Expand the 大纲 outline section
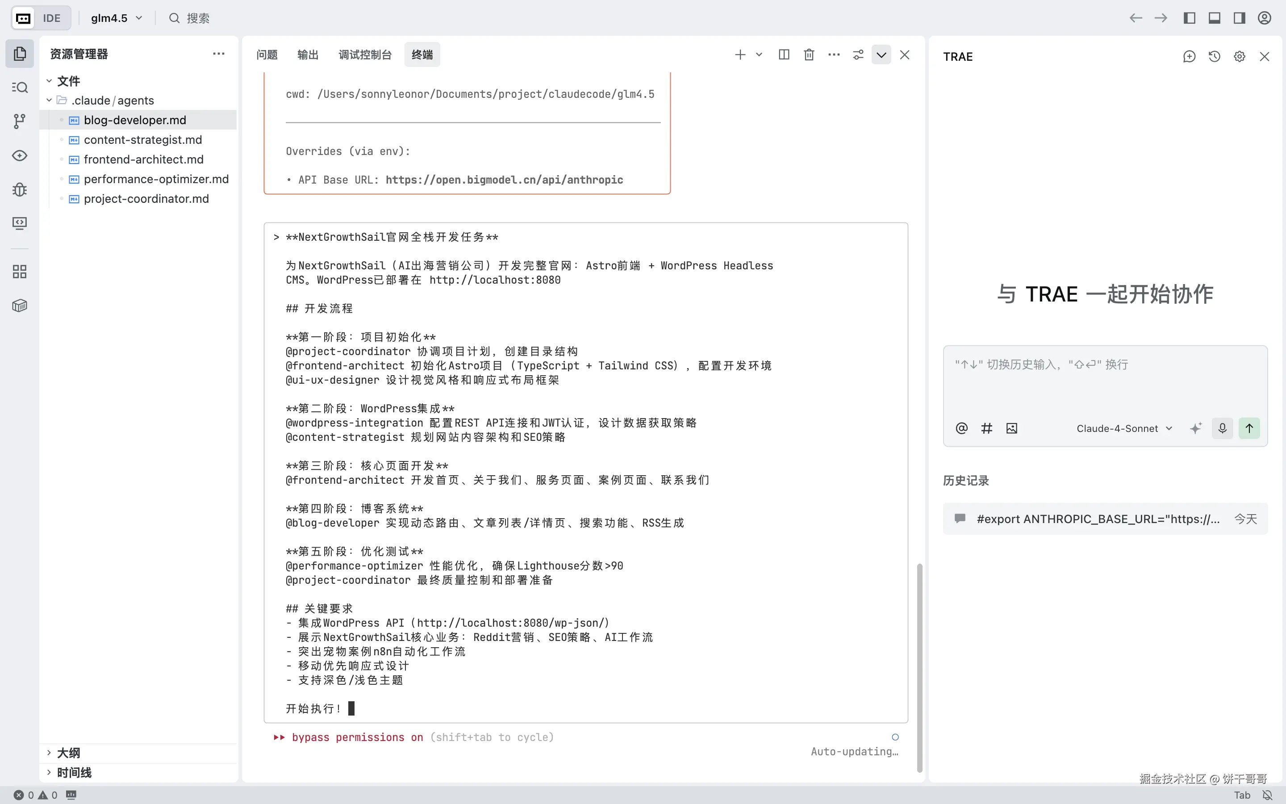 click(69, 753)
